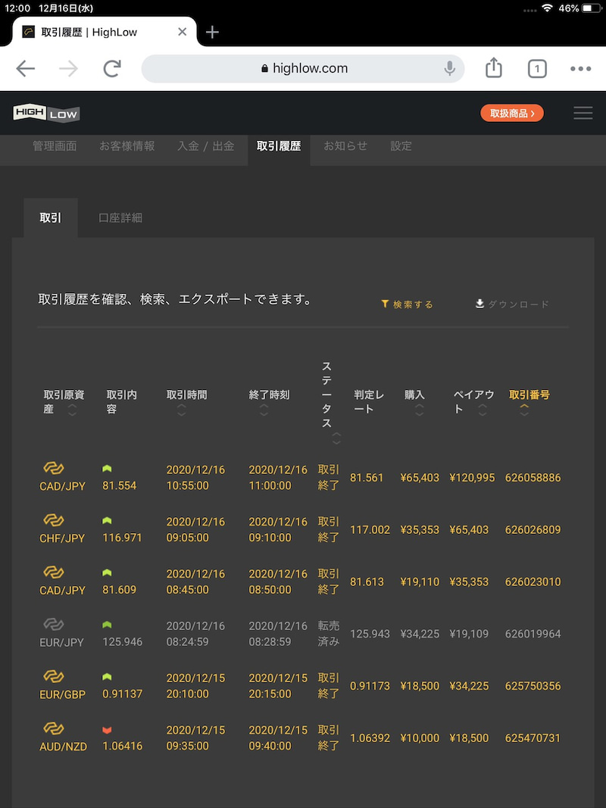Tap the browser forward arrow
The image size is (606, 808).
tap(68, 68)
